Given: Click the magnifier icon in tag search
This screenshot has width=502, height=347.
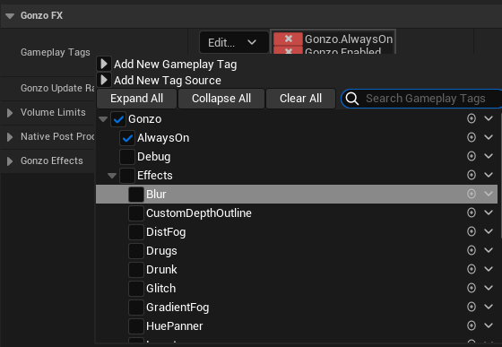Looking at the screenshot, I should (x=352, y=99).
